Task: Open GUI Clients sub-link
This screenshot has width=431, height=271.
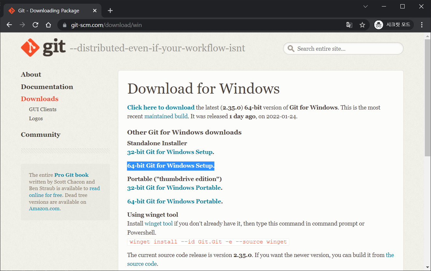Action: tap(43, 110)
